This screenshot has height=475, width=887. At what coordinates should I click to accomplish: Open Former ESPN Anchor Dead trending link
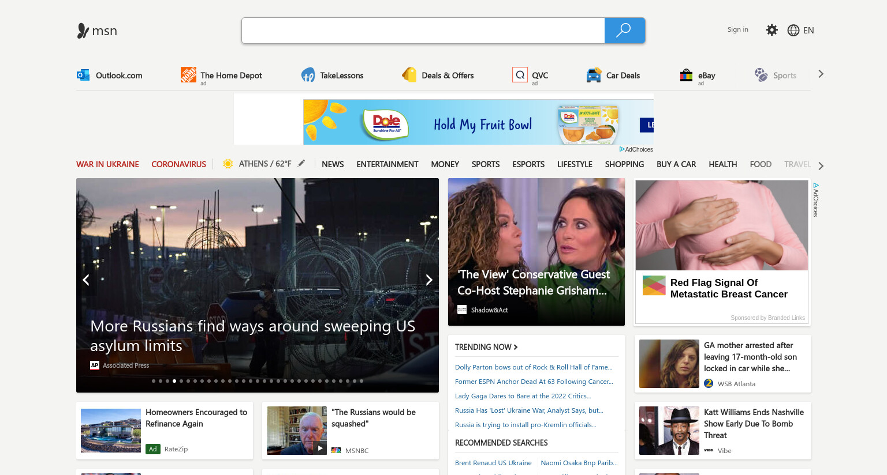[x=534, y=382]
